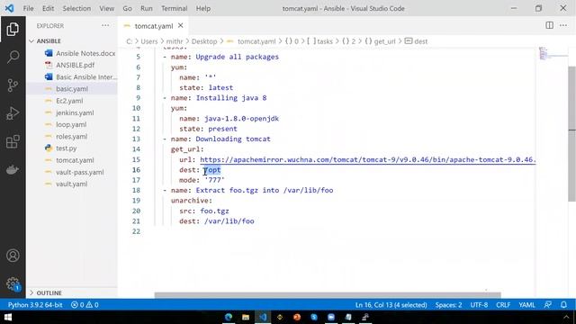Open ANSIBLE.pdf in explorer
This screenshot has height=324, width=576.
coord(75,65)
